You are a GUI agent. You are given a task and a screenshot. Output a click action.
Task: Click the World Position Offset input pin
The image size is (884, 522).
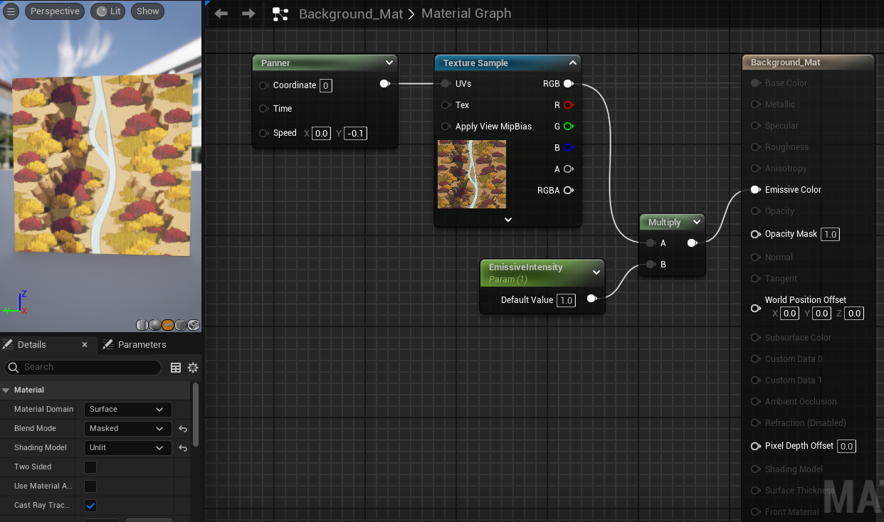point(755,308)
